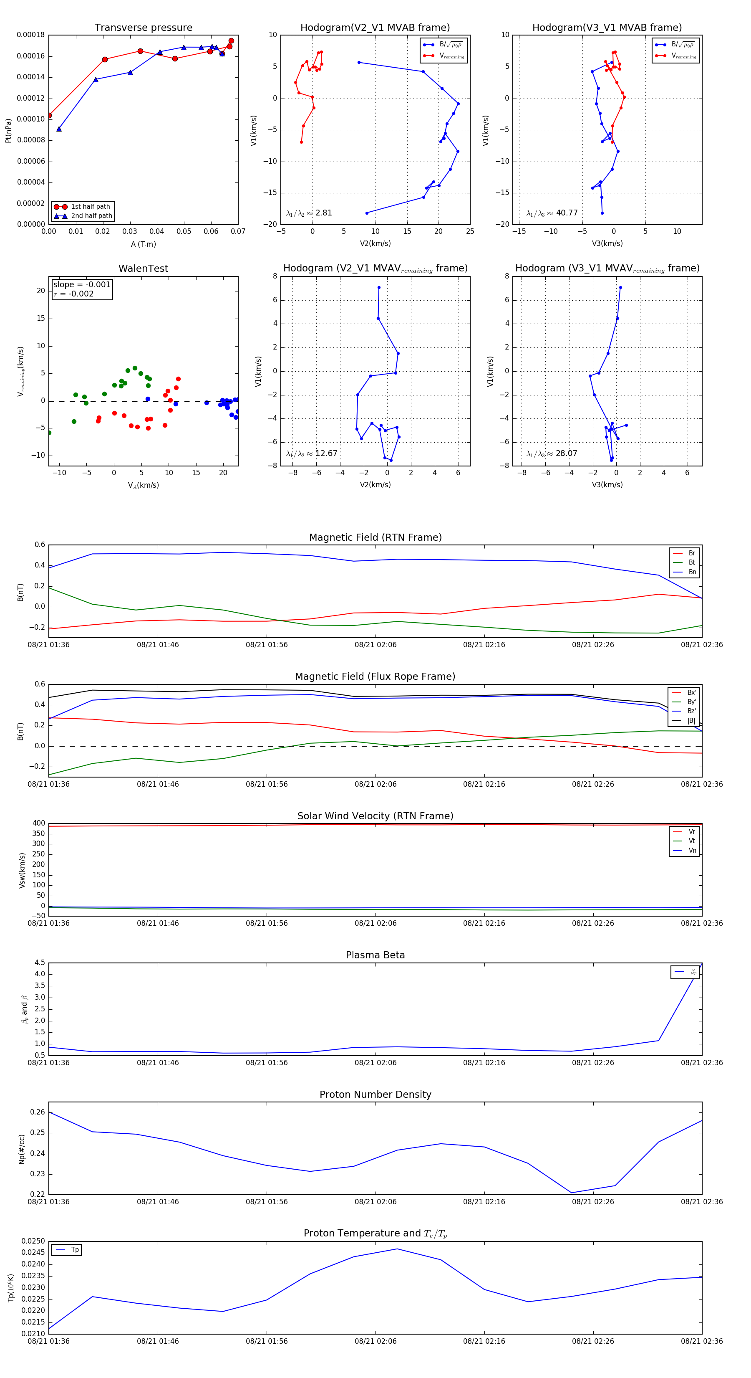Click Hodogram (V2_V1 MVAV remaining frame) title
The image size is (751, 1378).
pos(375,269)
